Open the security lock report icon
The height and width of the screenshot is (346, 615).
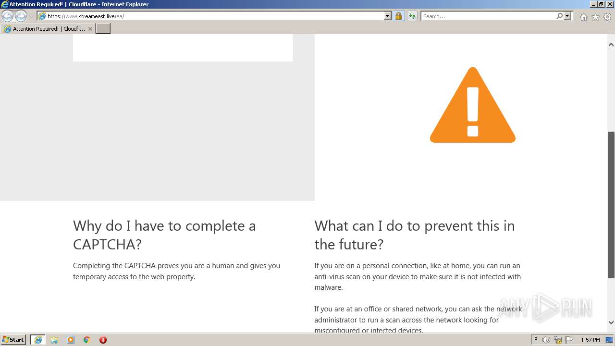coord(398,16)
